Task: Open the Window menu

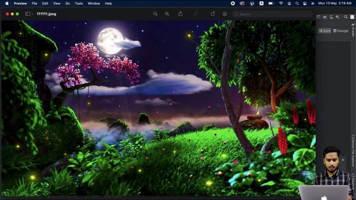Action: (x=94, y=3)
